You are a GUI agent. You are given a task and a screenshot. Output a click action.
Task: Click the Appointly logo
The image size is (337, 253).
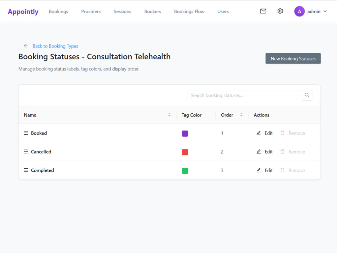[x=23, y=11]
